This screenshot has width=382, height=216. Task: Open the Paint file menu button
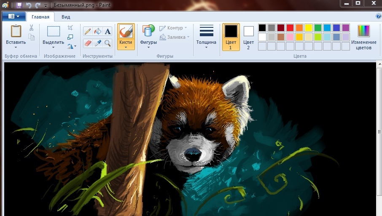point(14,16)
